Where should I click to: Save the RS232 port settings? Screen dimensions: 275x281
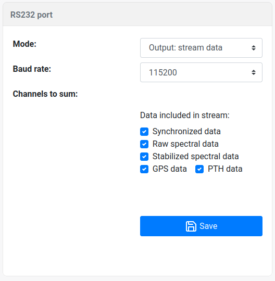pos(201,226)
